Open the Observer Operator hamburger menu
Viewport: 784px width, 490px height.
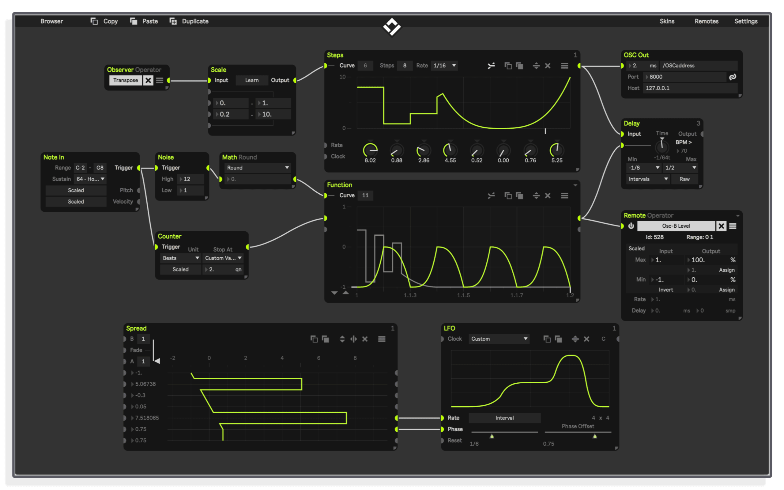160,80
